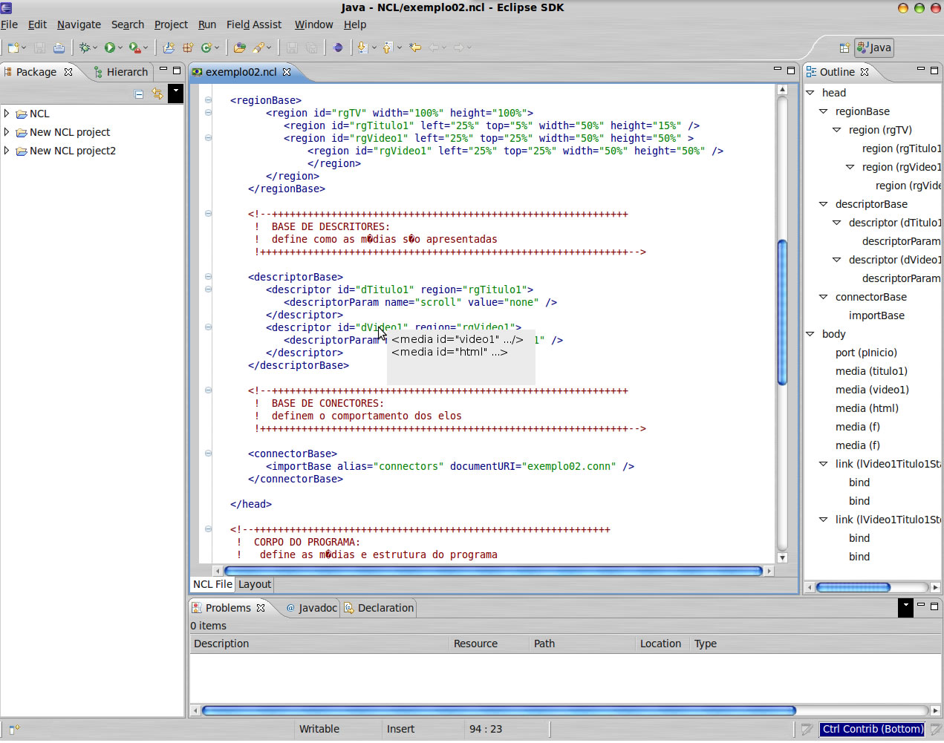Click the Open Perspective icon

(x=844, y=48)
